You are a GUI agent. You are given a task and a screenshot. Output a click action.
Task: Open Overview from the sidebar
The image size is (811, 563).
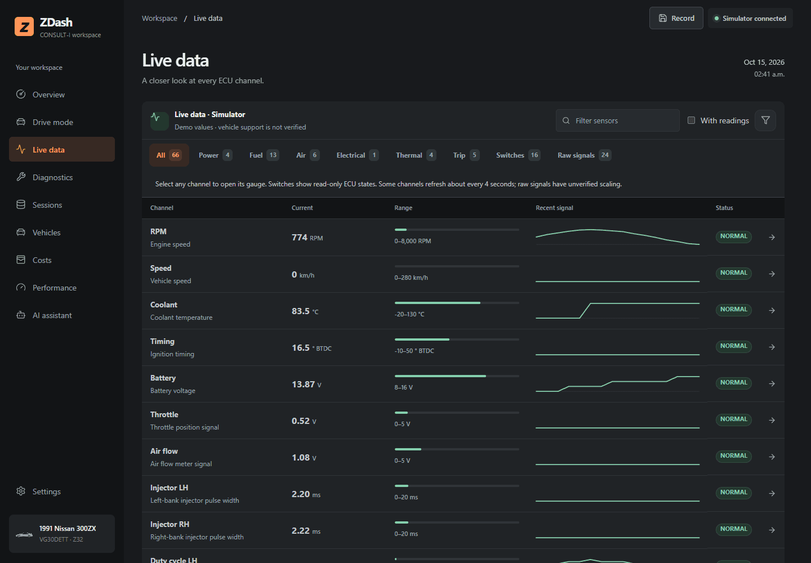(62, 95)
